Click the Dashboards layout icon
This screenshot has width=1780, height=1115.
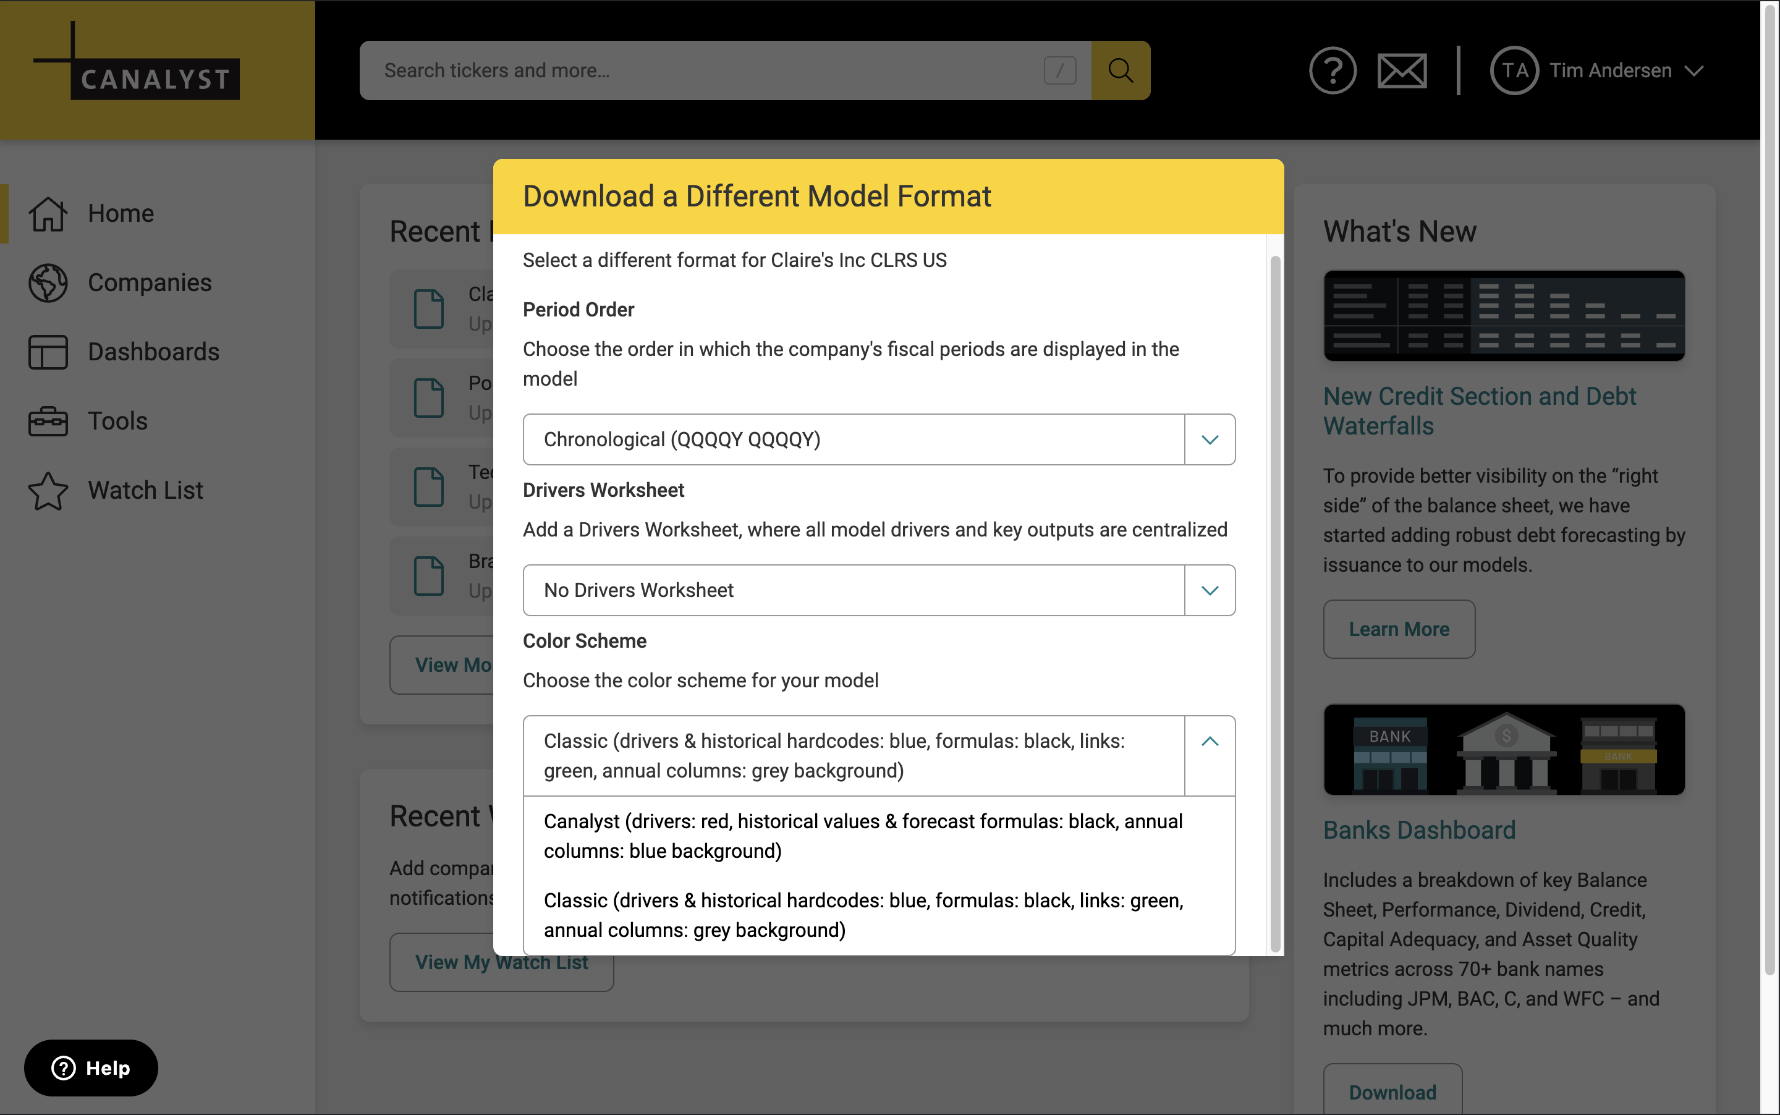click(48, 352)
